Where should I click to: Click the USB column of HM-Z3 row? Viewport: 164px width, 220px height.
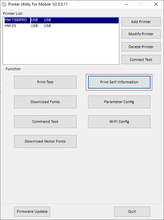(34, 26)
